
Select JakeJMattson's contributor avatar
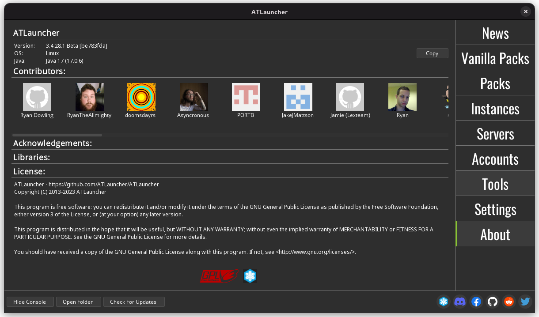click(298, 97)
